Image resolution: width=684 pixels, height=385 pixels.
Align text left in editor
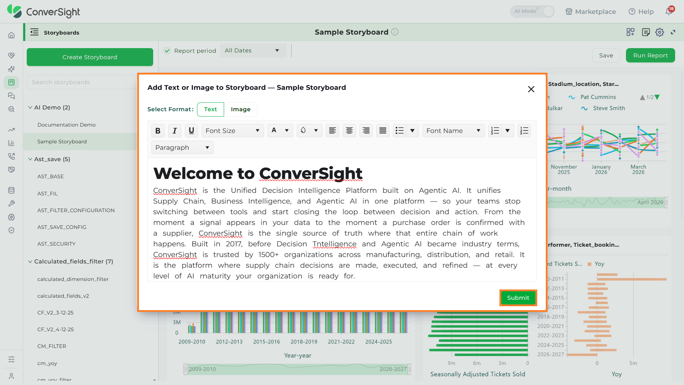[332, 131]
